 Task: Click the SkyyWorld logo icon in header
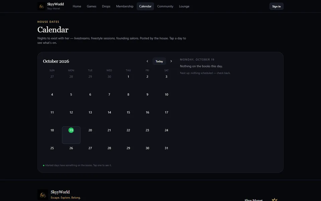pos(41,6)
